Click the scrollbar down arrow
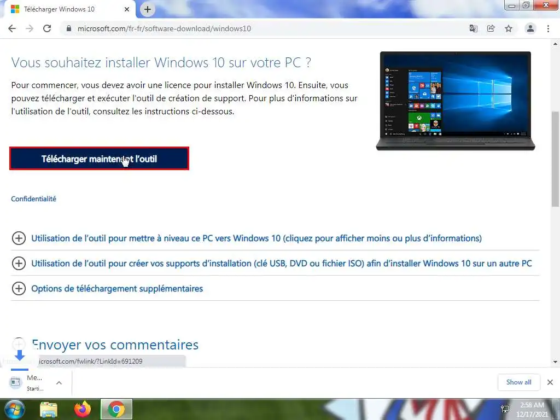The width and height of the screenshot is (560, 420). [x=555, y=362]
